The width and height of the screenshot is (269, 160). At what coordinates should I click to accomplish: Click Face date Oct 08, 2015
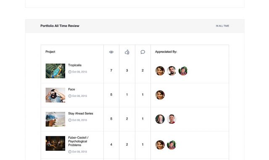pos(79,96)
